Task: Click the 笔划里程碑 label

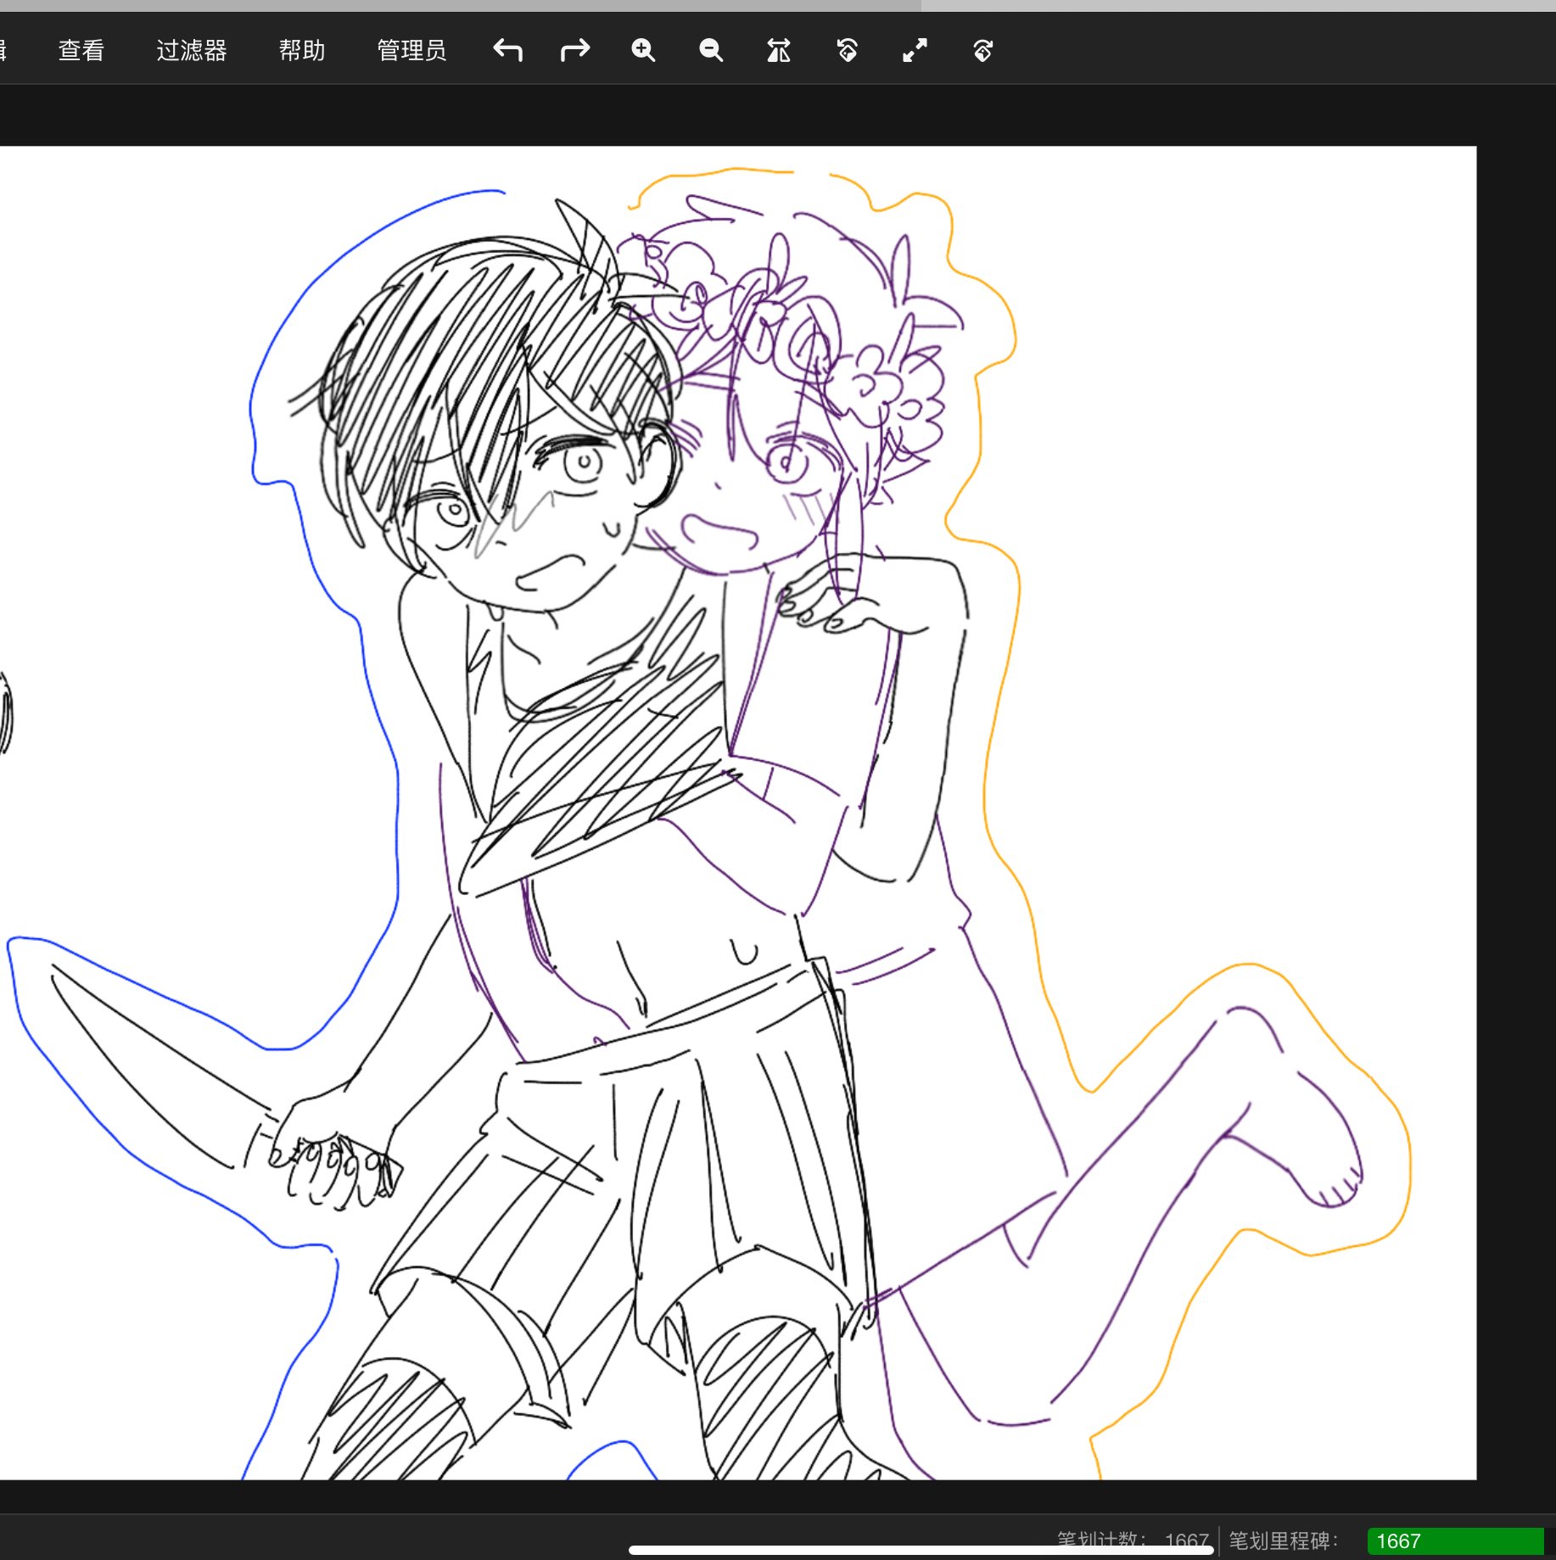Action: coord(1283,1540)
